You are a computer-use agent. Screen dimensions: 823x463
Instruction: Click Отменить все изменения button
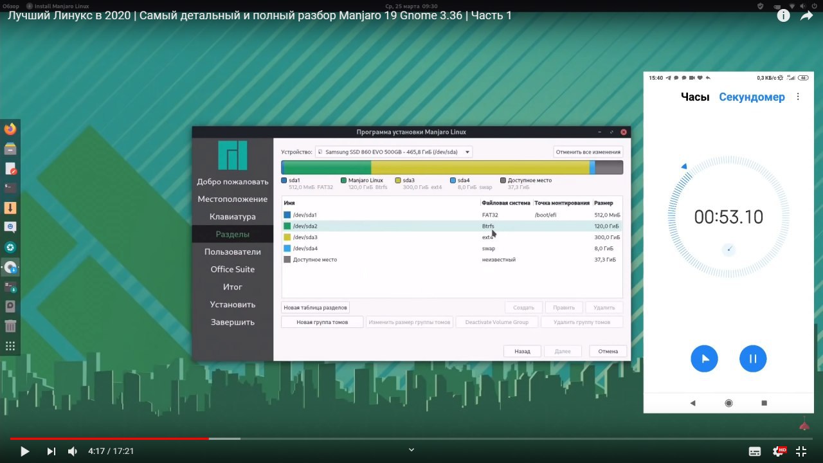pyautogui.click(x=588, y=152)
